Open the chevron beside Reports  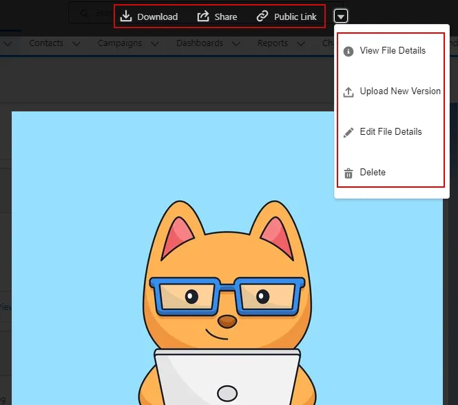pyautogui.click(x=300, y=43)
